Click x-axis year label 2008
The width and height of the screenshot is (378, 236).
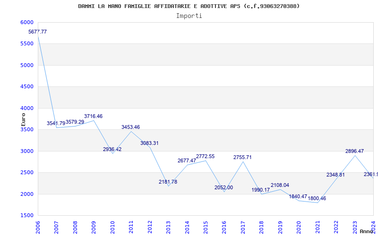click(75, 227)
